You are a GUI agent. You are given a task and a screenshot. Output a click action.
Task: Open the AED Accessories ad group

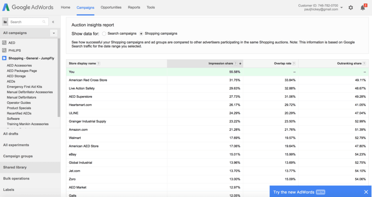coord(19,66)
